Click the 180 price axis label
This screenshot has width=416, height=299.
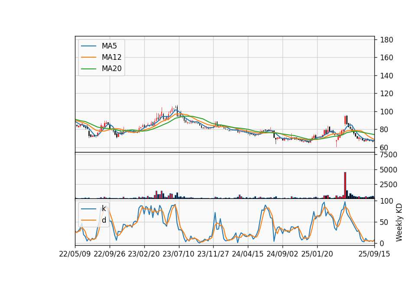[387, 40]
